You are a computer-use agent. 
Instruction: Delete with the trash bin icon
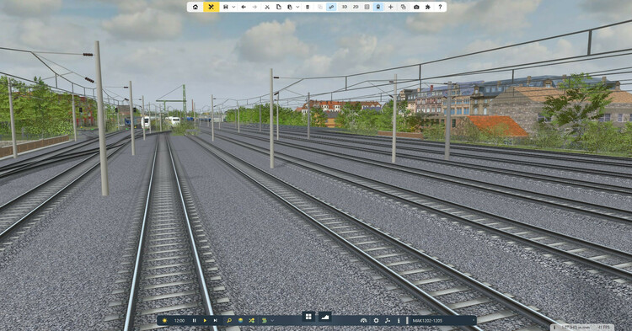click(x=308, y=7)
